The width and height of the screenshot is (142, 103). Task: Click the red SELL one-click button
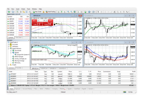point(37,23)
